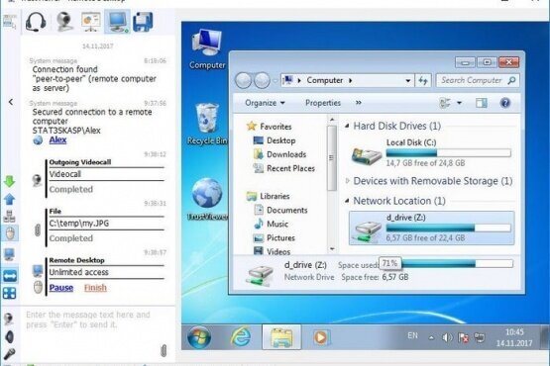
Task: Open the Alex user link
Action: pos(57,140)
